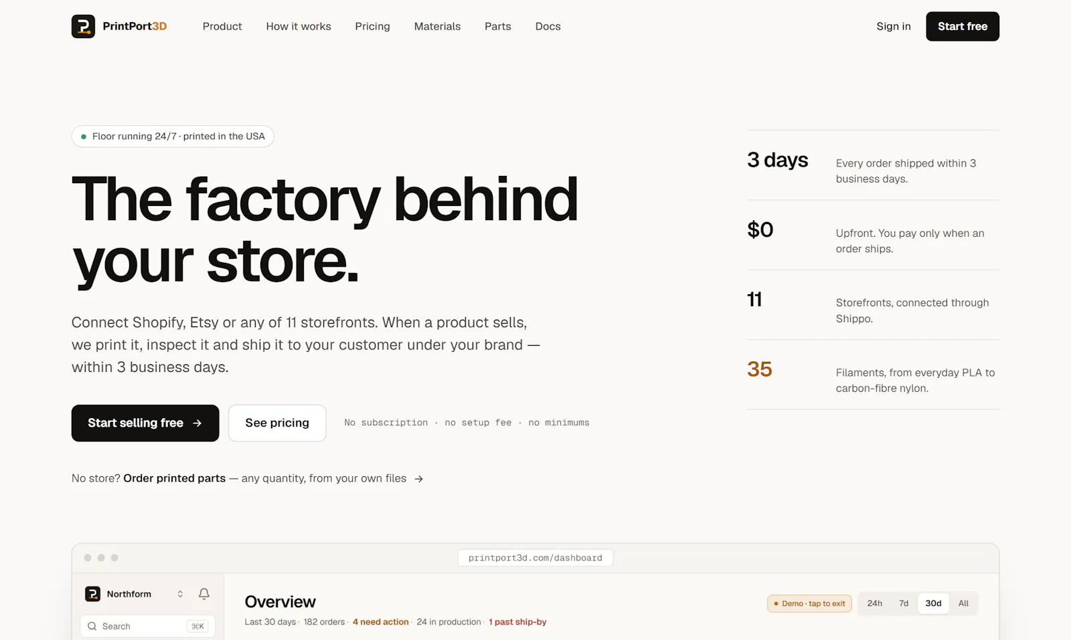This screenshot has width=1071, height=640.
Task: Click Start selling free button
Action: [x=145, y=423]
